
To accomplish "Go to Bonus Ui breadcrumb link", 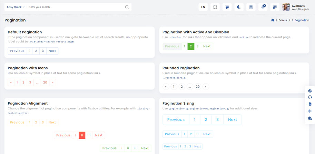I will click(284, 20).
